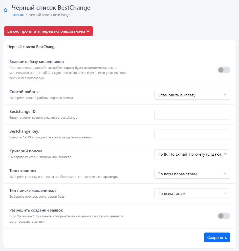This screenshot has height=251, width=239.
Task: Click the arrow on 'По всем параметрам' select
Action: tap(225, 174)
